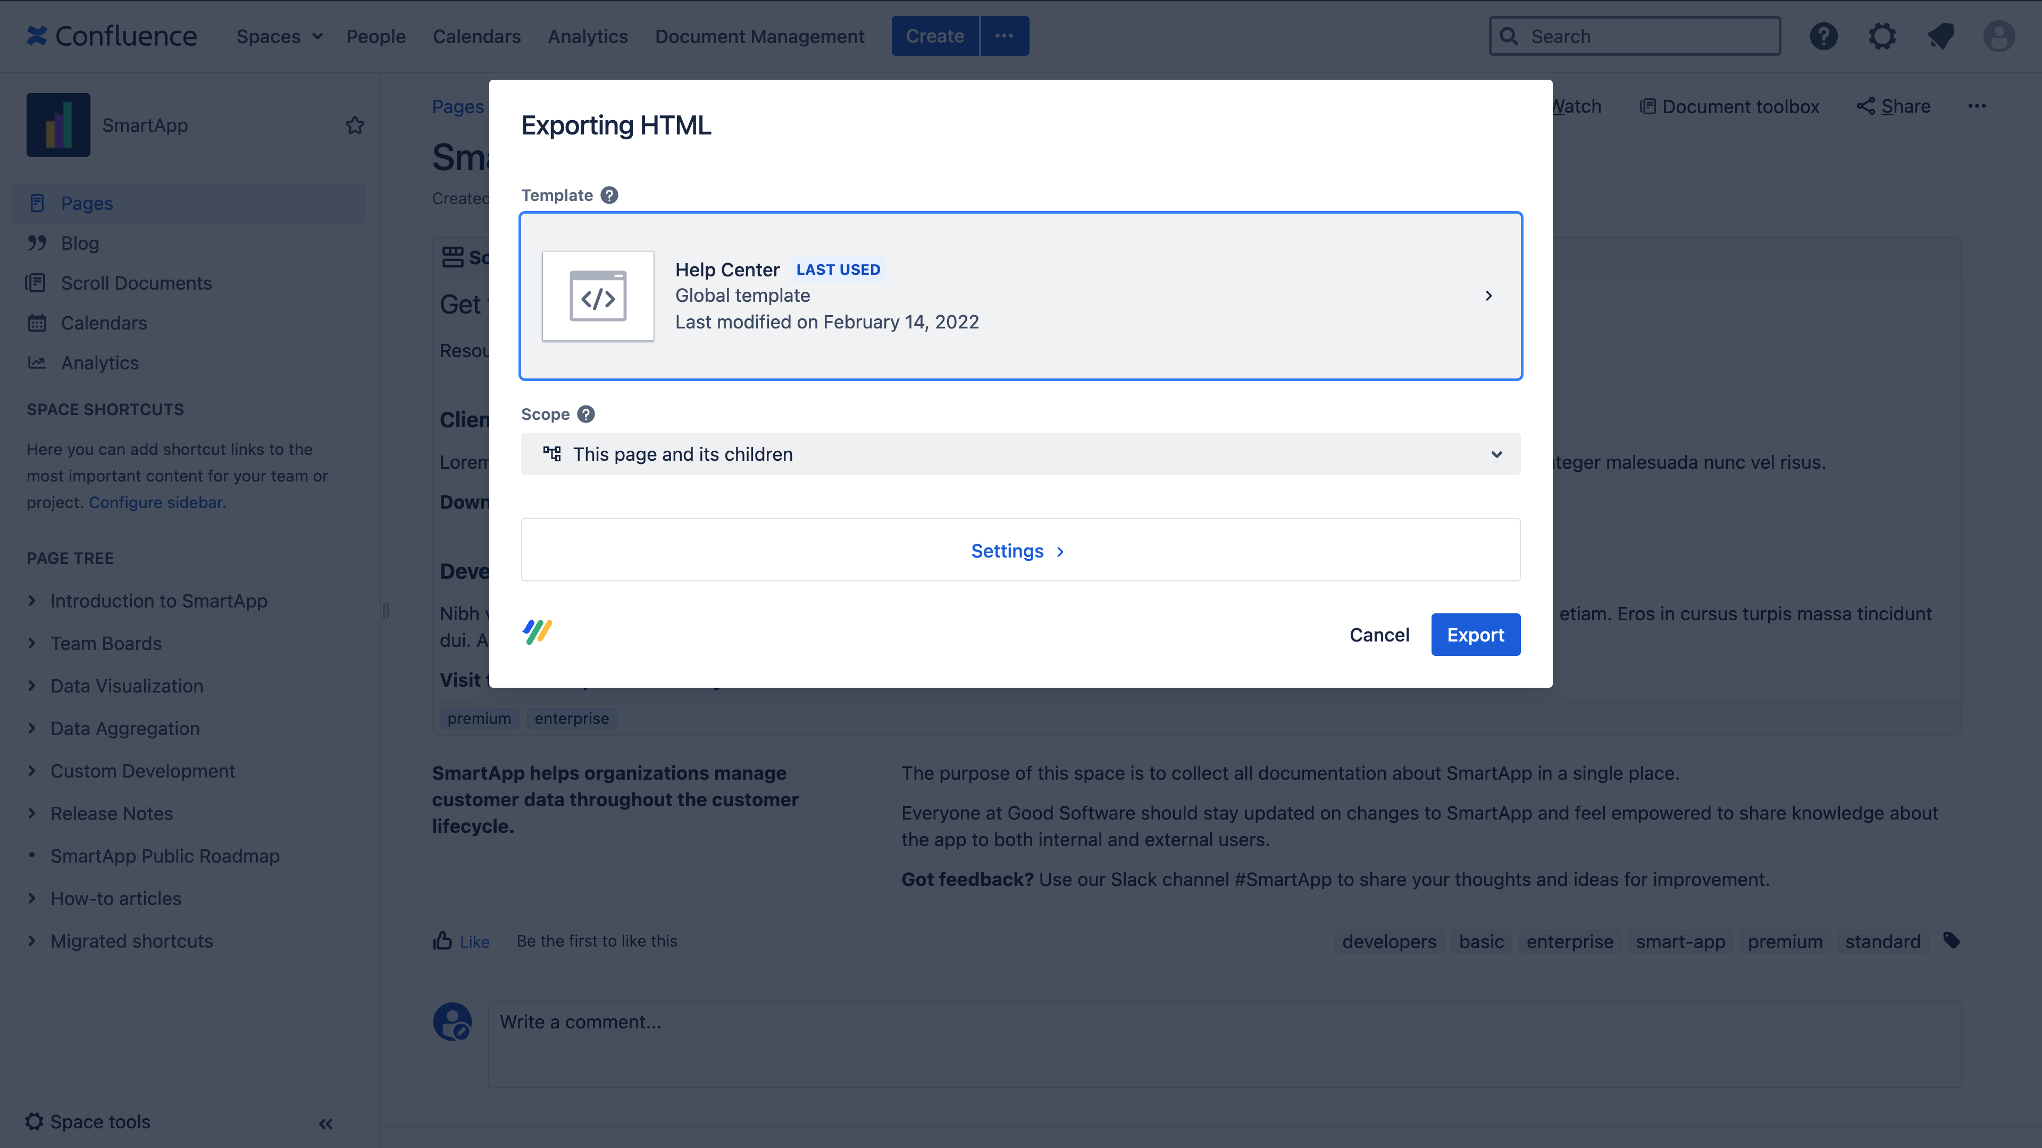
Task: Expand the Team Boards page tree item
Action: click(x=32, y=643)
